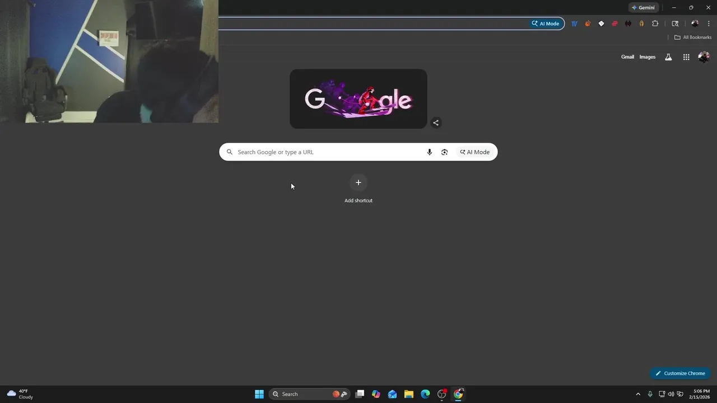The height and width of the screenshot is (403, 717).
Task: Open Chrome three-dot menu
Action: tap(709, 24)
